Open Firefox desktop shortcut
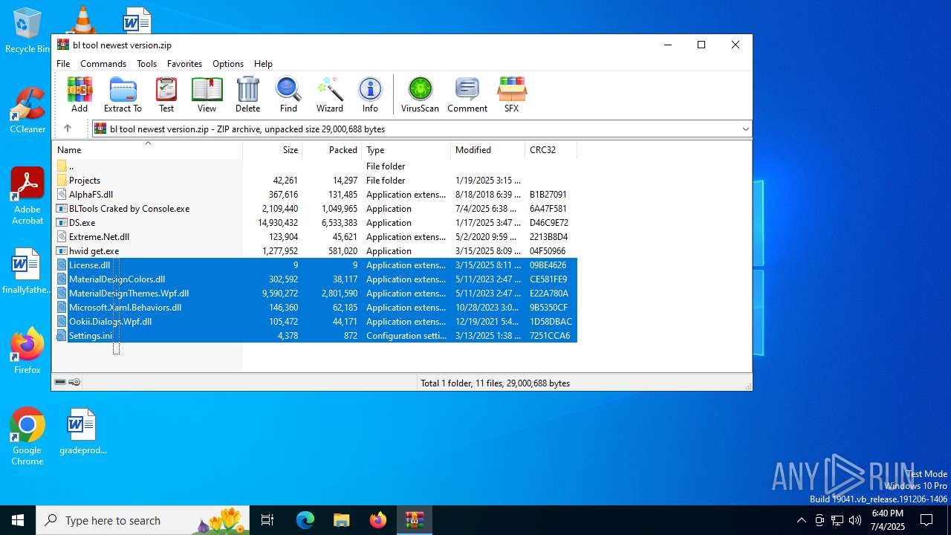This screenshot has height=535, width=951. [x=27, y=351]
